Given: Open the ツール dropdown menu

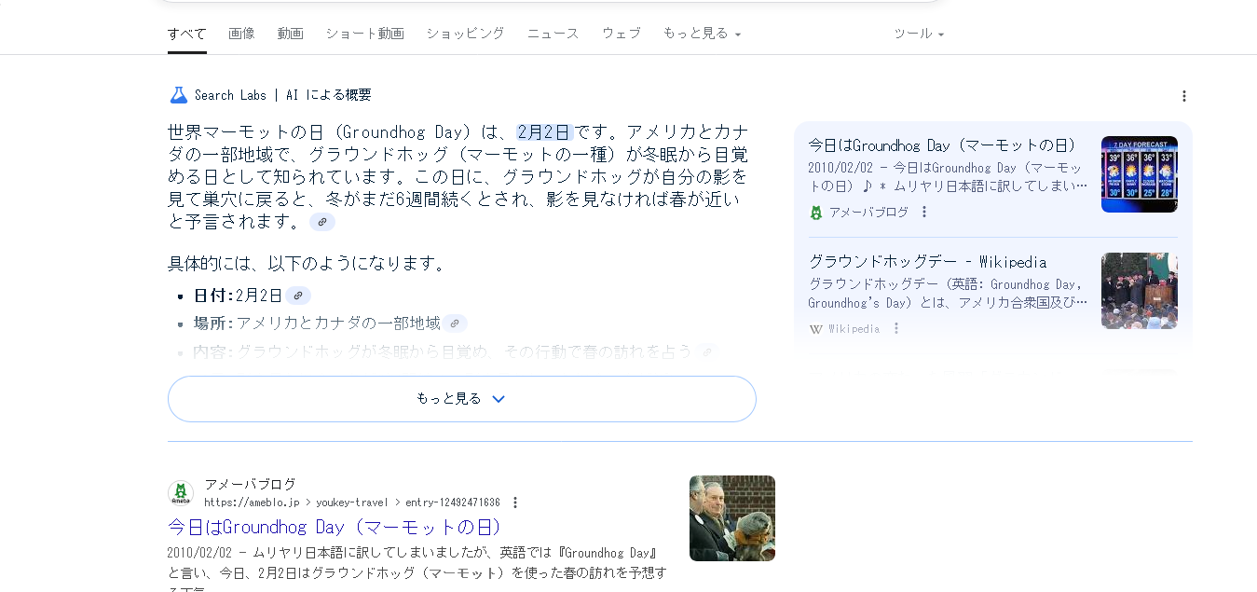Looking at the screenshot, I should (919, 34).
